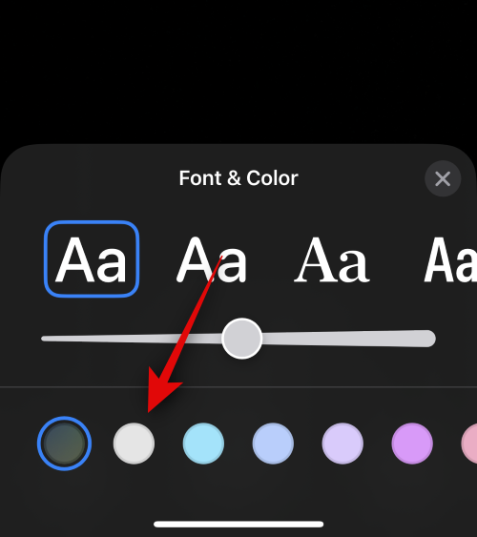Viewport: 477px width, 537px height.
Task: Pick the pale lavender color swatch
Action: [x=342, y=444]
